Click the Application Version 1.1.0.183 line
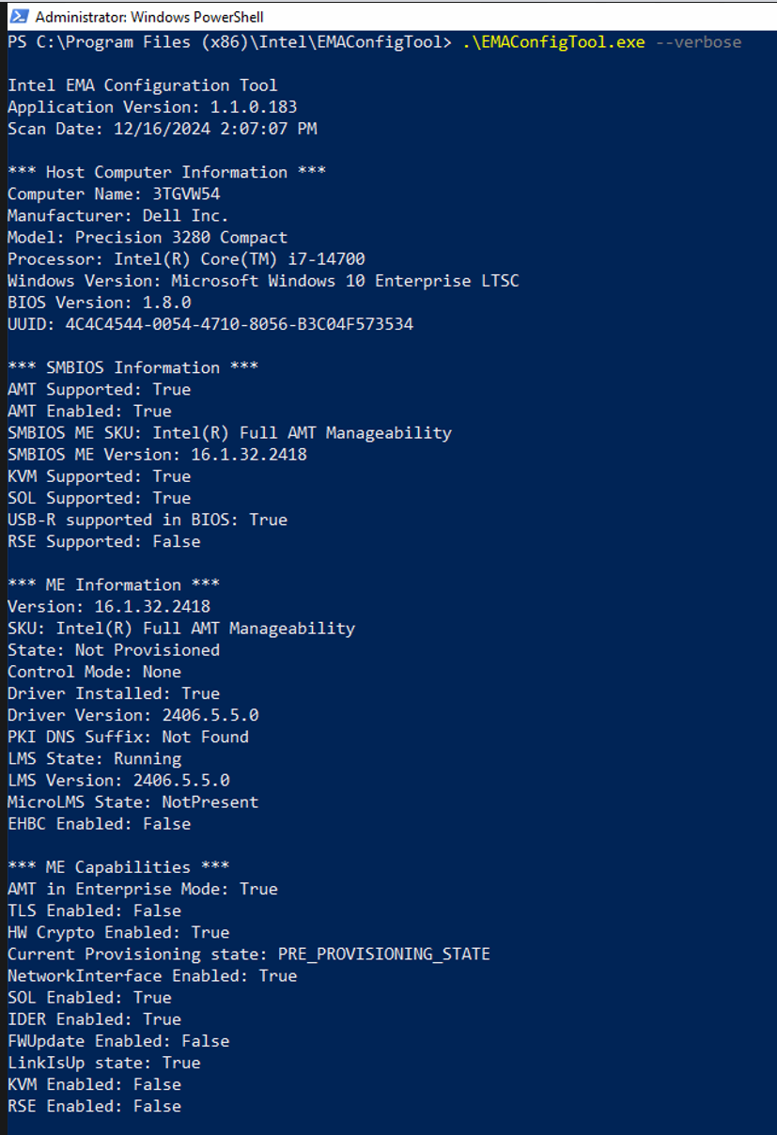Viewport: 777px width, 1135px height. pos(152,107)
